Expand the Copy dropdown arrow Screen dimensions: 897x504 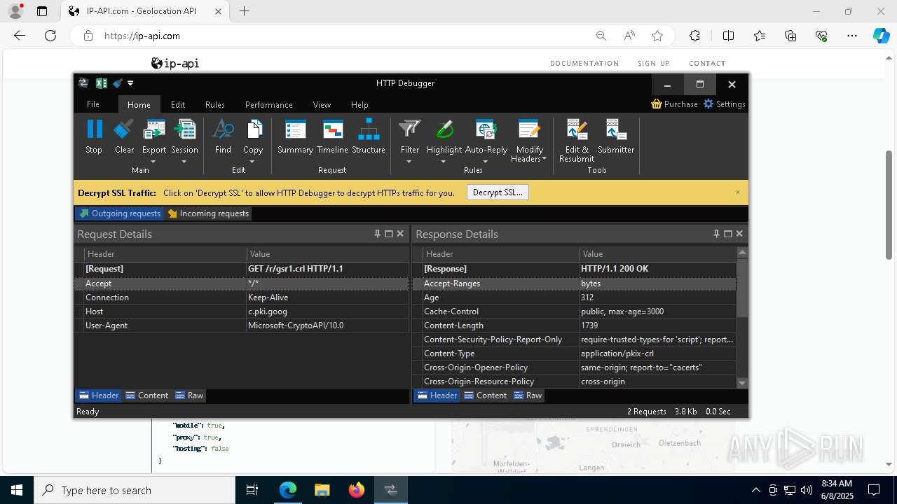coord(252,162)
